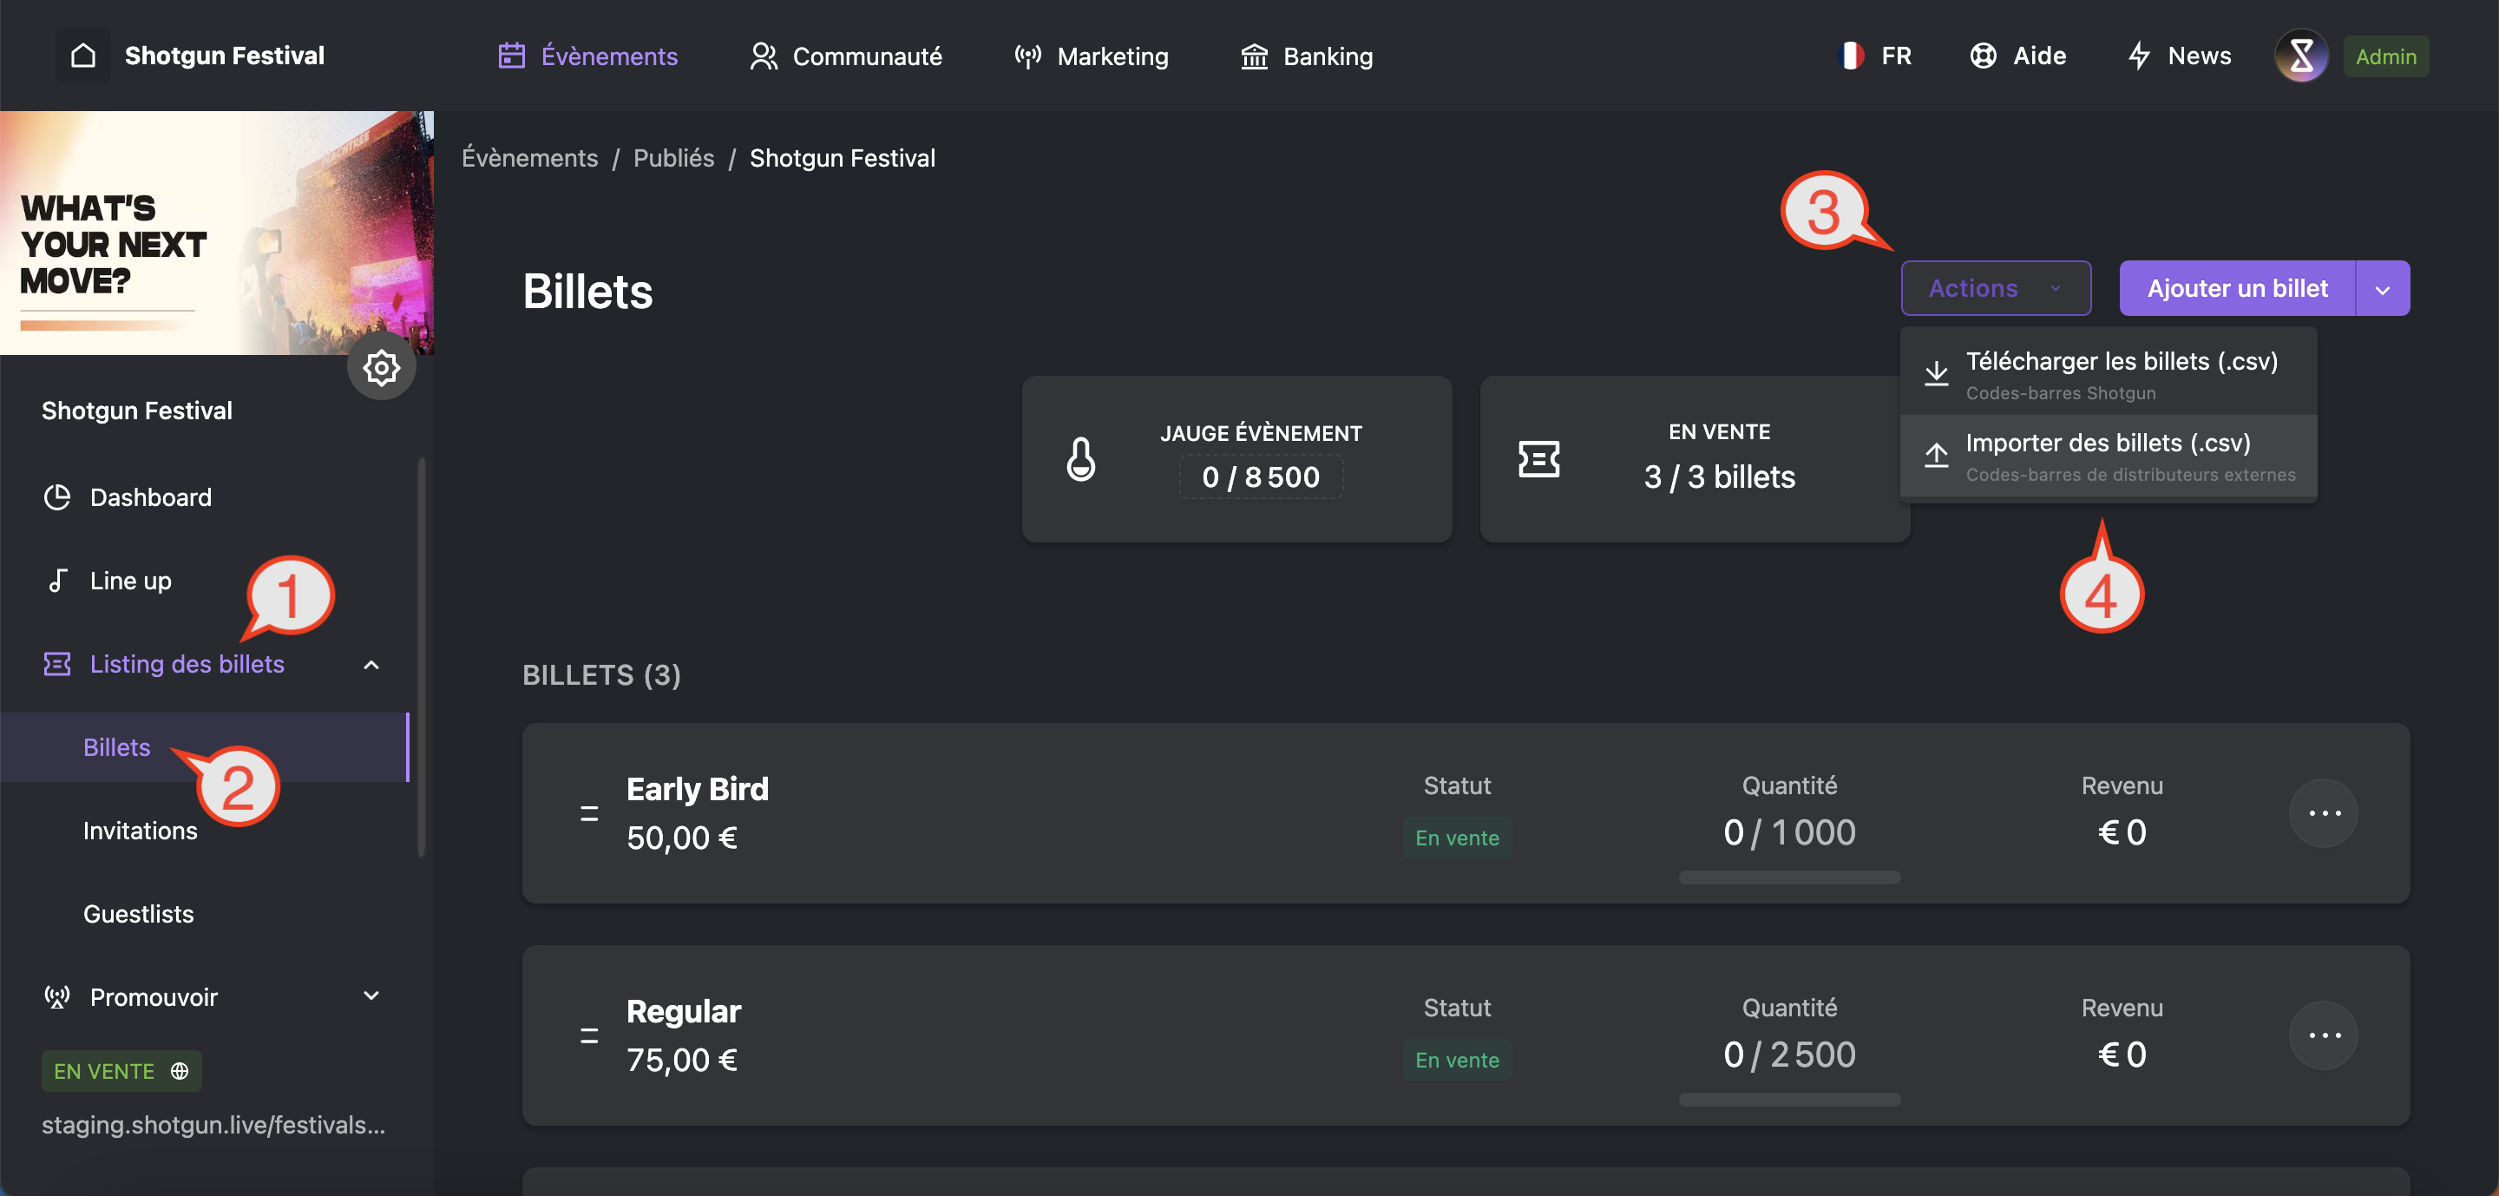Click the ticket icon in En vente card

1538,458
